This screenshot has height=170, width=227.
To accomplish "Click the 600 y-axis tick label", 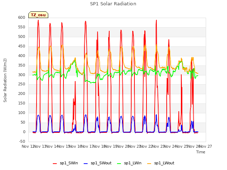I will (x=22, y=17).
